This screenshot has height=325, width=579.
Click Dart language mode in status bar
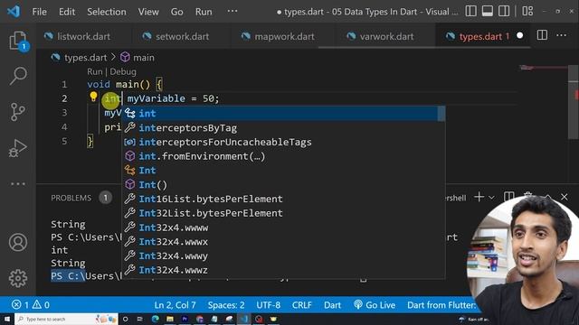(332, 305)
